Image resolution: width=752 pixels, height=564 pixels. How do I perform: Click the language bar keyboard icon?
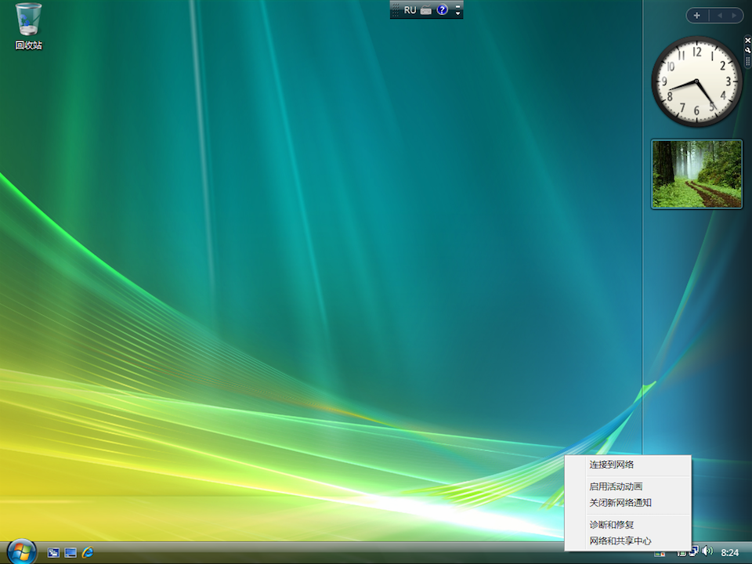[x=426, y=10]
